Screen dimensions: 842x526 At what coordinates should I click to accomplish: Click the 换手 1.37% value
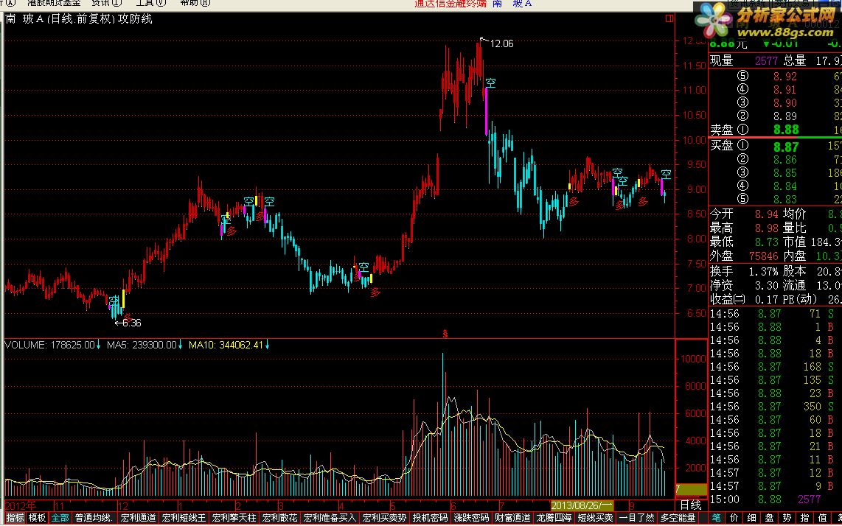click(764, 271)
